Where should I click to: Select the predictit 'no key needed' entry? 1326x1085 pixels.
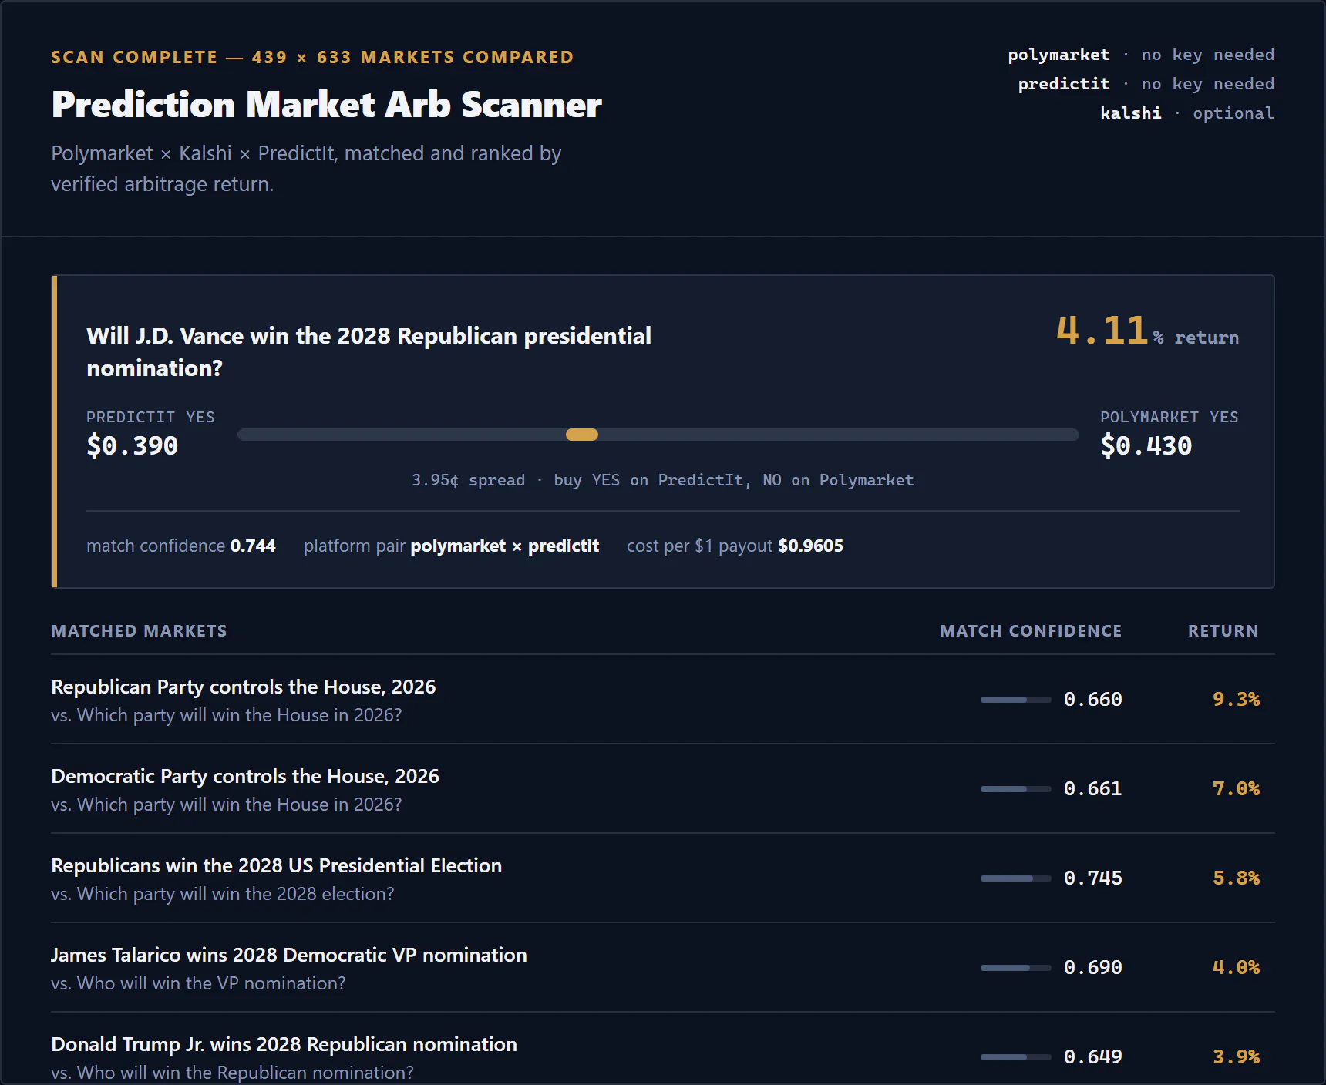coord(1146,84)
